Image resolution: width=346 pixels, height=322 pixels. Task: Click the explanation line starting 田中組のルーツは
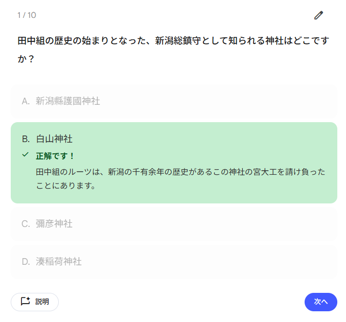pos(180,172)
